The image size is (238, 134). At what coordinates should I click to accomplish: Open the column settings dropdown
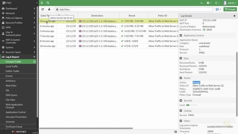pyautogui.click(x=218, y=9)
